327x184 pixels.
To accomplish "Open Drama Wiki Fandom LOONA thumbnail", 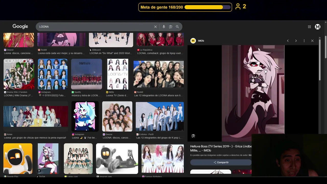I will coord(19,74).
